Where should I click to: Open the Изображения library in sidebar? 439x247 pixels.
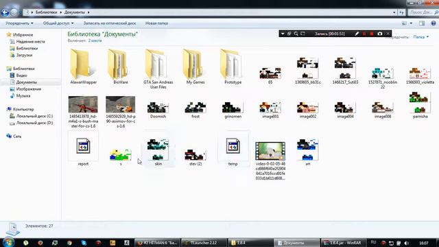click(x=29, y=89)
